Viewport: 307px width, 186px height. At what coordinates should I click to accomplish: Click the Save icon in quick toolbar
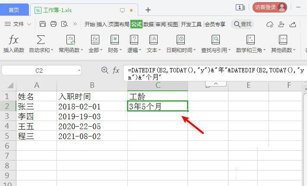tap(42, 24)
